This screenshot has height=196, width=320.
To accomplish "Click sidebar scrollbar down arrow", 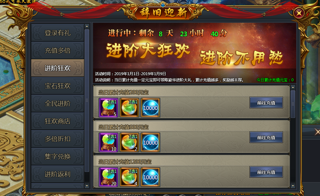I will click(x=87, y=186).
